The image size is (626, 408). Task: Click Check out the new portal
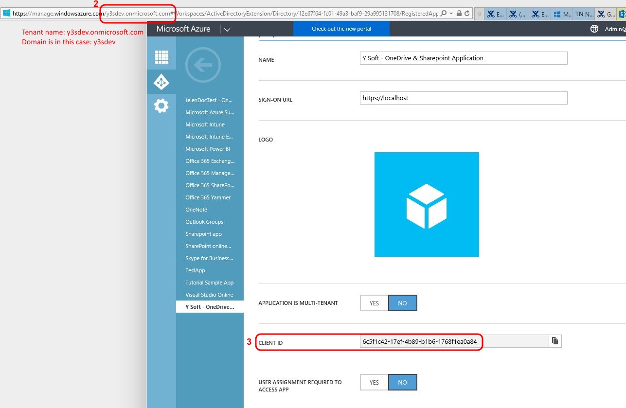point(341,29)
